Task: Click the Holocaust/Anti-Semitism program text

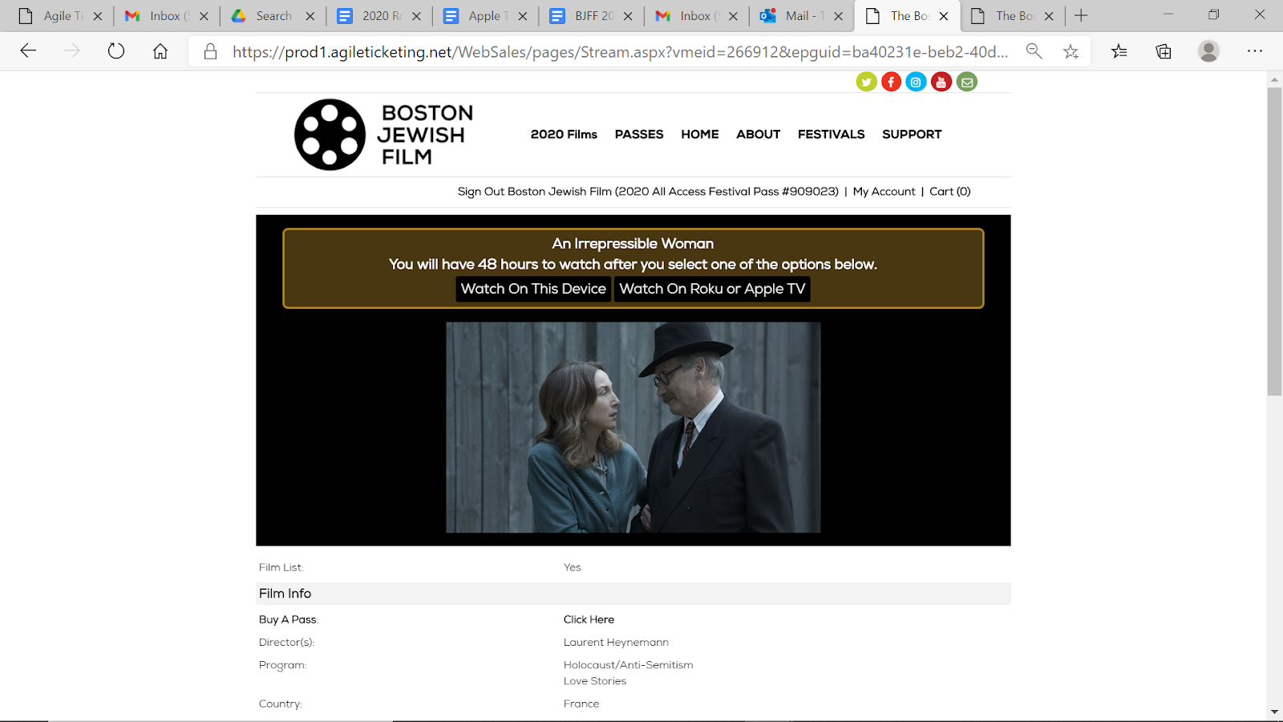Action: click(628, 665)
